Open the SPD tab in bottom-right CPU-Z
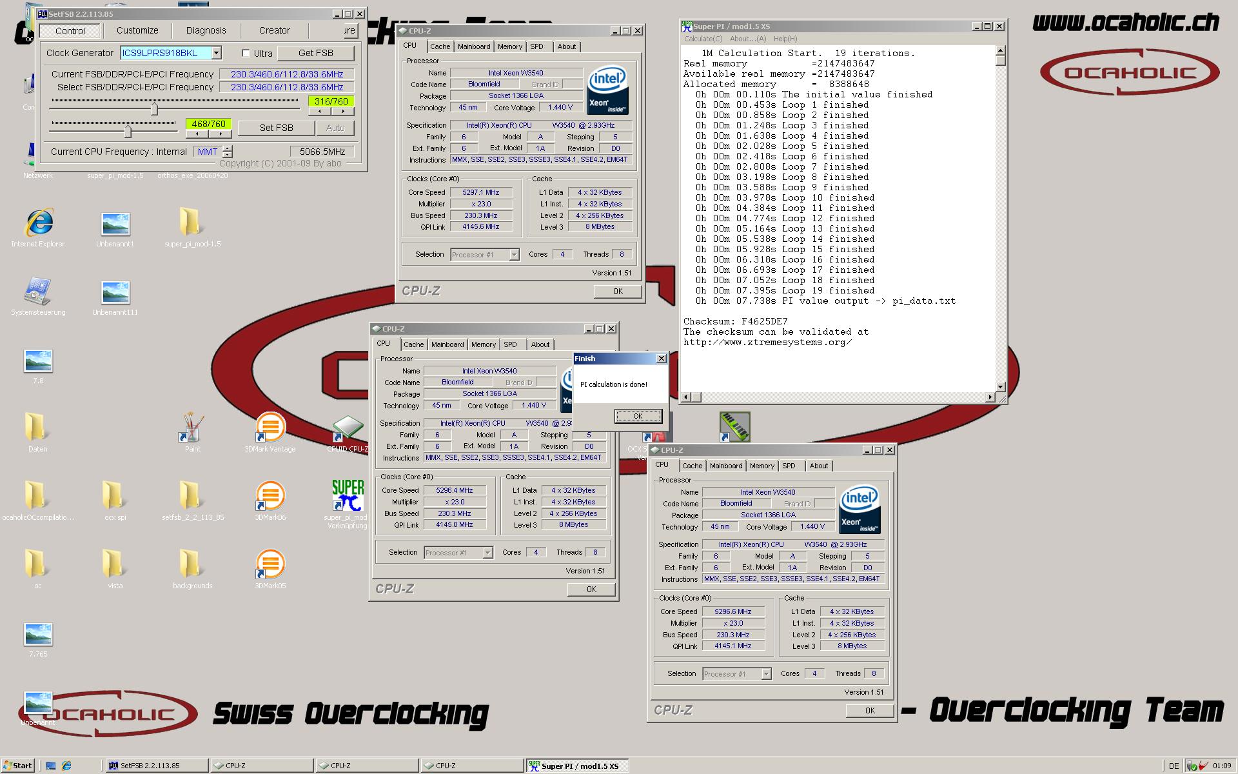1238x774 pixels. coord(789,466)
